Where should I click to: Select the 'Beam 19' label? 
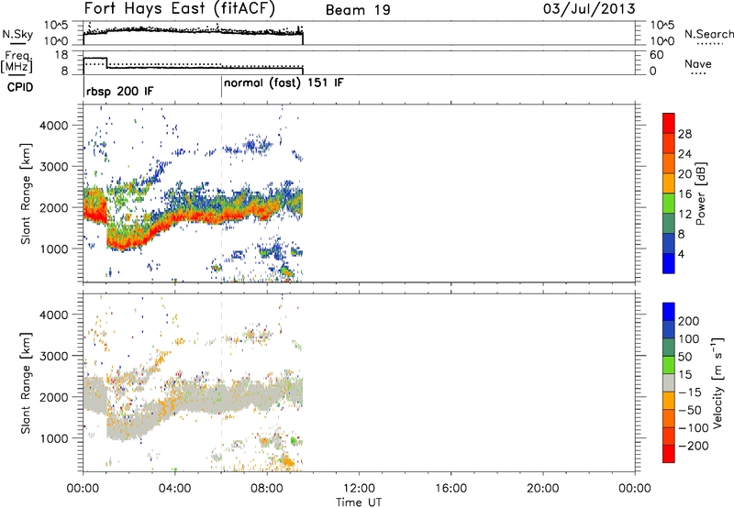pos(358,10)
